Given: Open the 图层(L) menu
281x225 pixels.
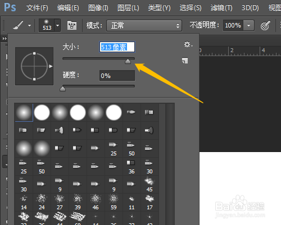Looking at the screenshot, I should tap(128, 8).
